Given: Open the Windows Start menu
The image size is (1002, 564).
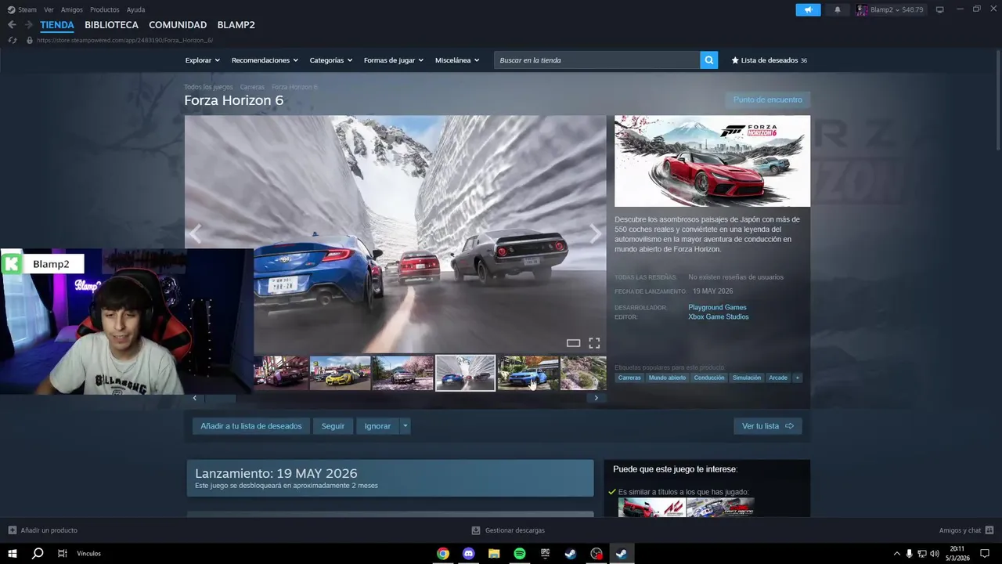Looking at the screenshot, I should coord(13,554).
